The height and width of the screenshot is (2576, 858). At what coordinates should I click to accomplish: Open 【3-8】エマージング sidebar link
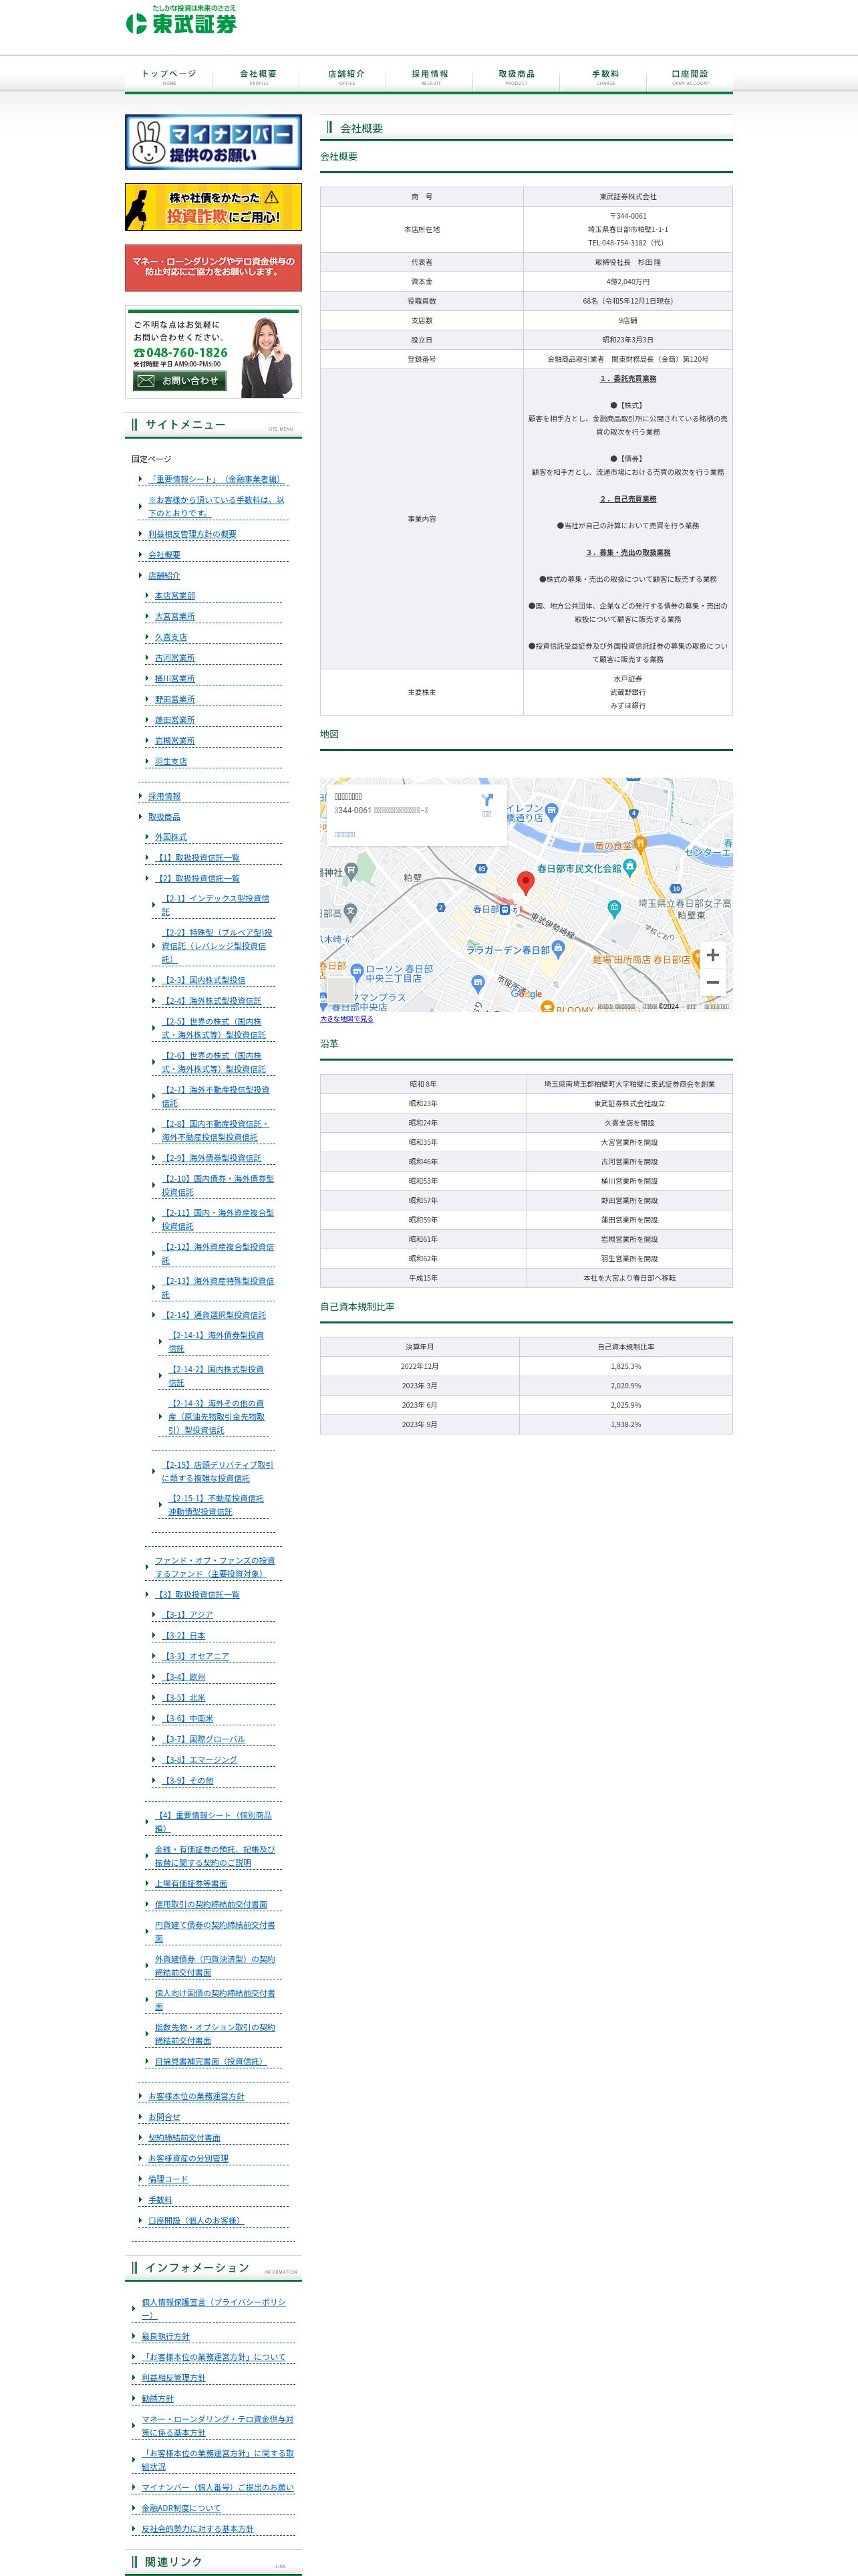[198, 1760]
